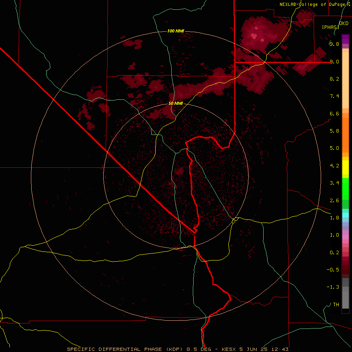Click the KESX 5 JUN 25 12:43 timestamp
The image size is (352, 352).
(255, 349)
